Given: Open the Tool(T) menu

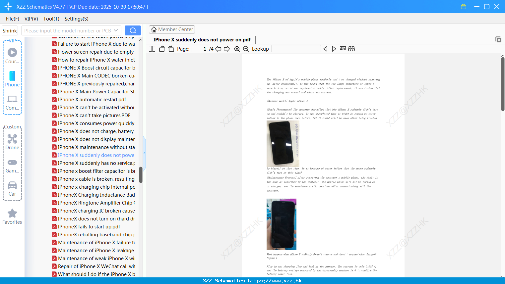Looking at the screenshot, I should [x=51, y=19].
